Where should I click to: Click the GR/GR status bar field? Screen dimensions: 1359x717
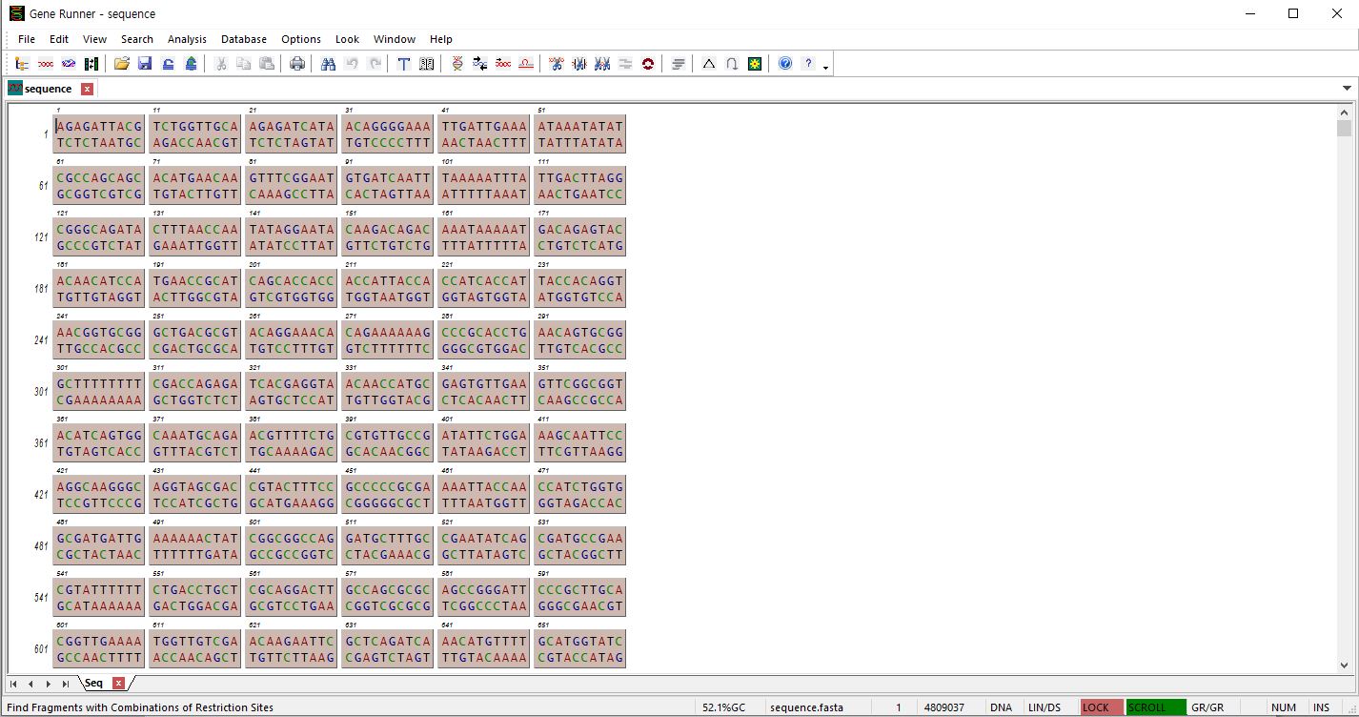point(1207,707)
